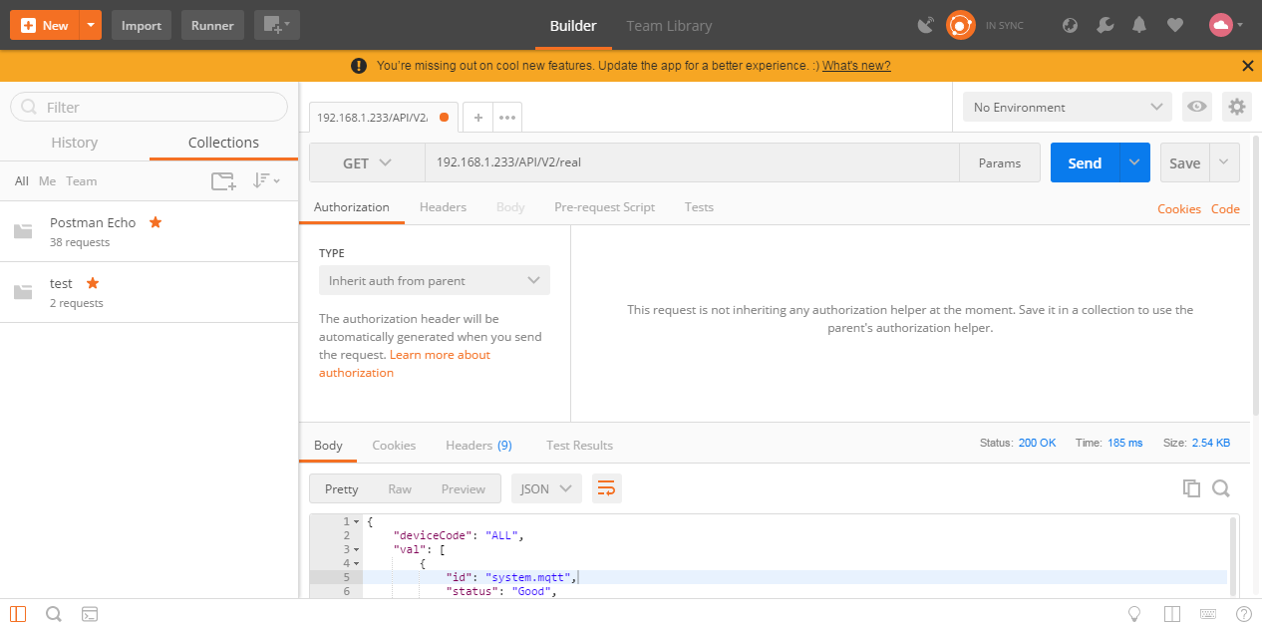Open the JSON format dropdown
1262x629 pixels.
(x=546, y=488)
